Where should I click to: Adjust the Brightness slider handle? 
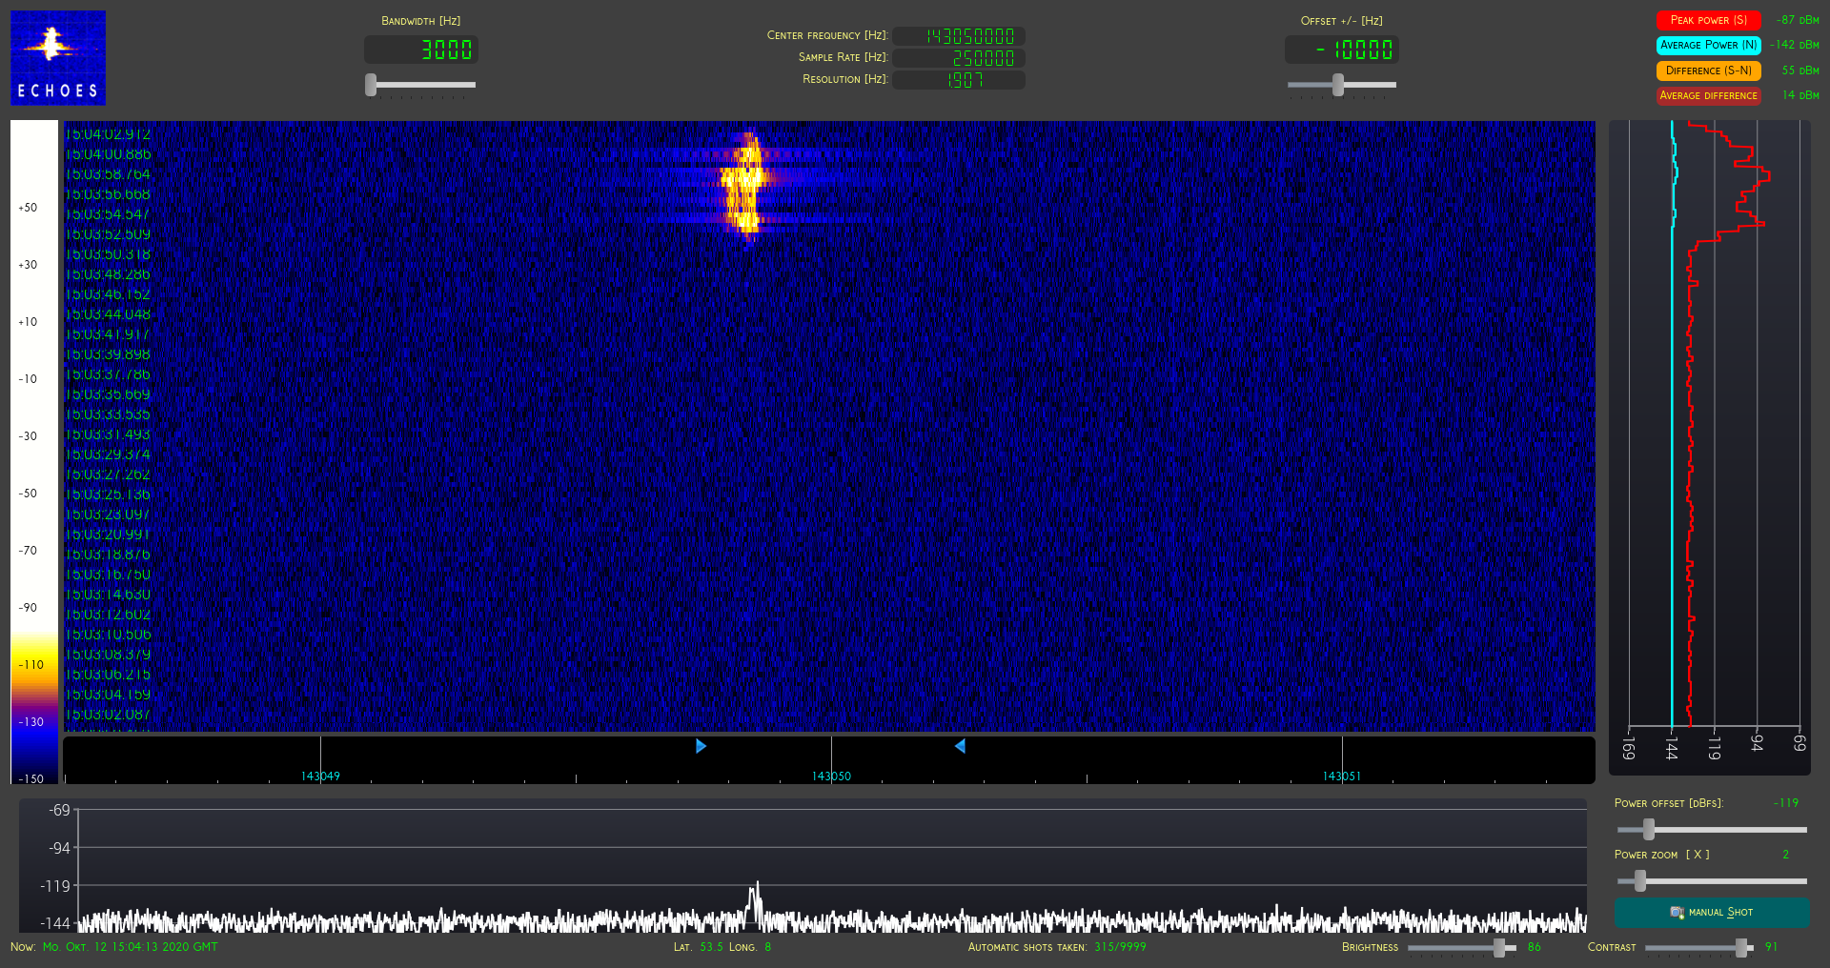pos(1499,948)
